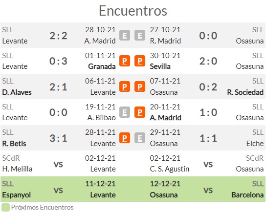266x213 pixels.
Task: Click Levante's loss icon versus Granada
Action: point(125,61)
